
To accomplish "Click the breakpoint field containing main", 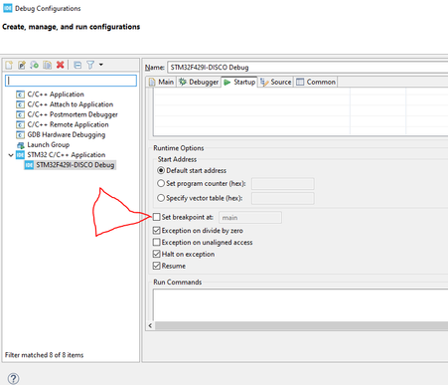I will pos(250,218).
